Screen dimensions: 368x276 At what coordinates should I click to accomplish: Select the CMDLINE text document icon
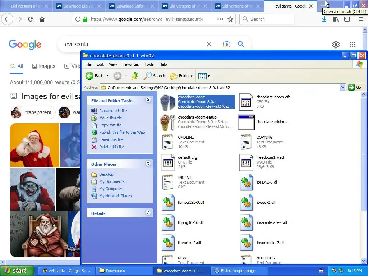(167, 142)
